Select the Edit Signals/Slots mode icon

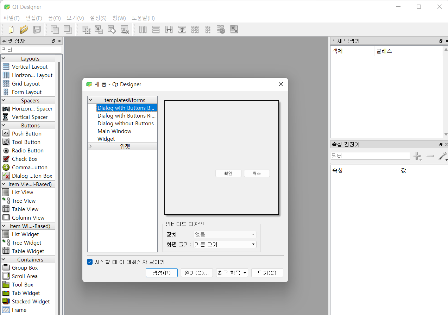99,30
